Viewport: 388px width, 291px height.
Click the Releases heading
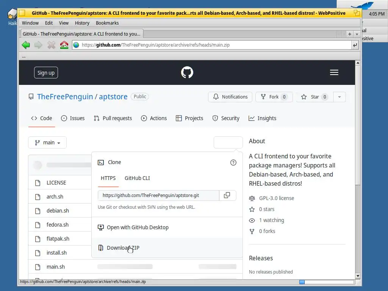[x=261, y=258]
